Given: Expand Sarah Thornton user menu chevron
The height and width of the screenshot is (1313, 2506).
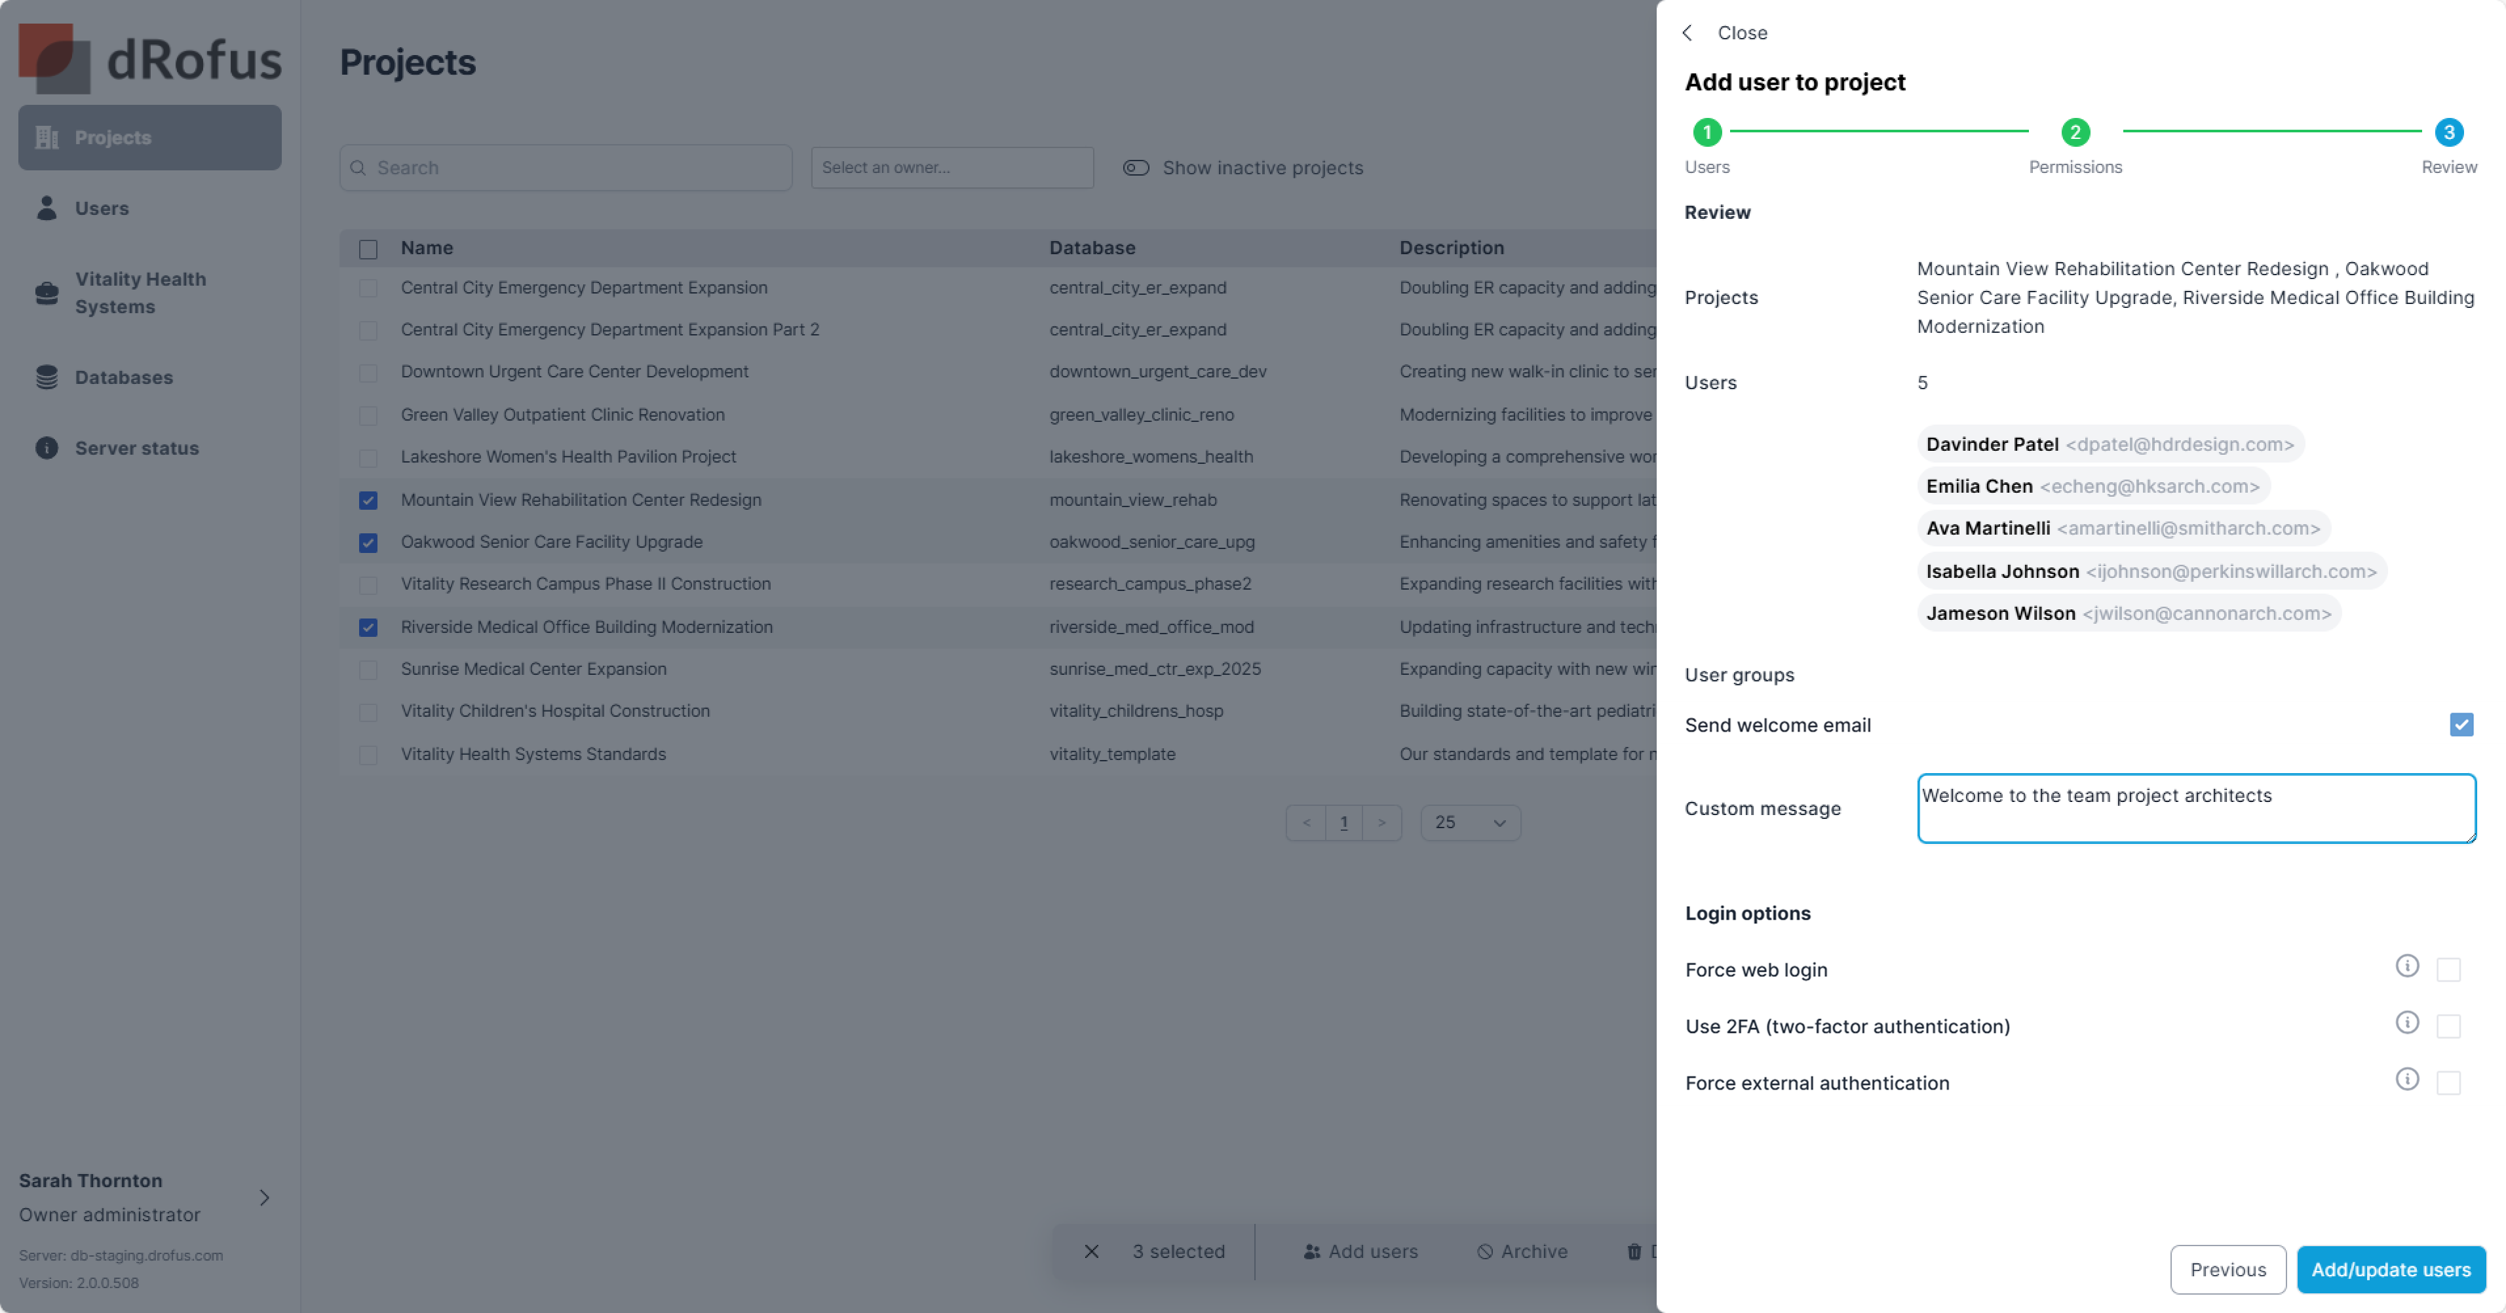Looking at the screenshot, I should (x=265, y=1197).
